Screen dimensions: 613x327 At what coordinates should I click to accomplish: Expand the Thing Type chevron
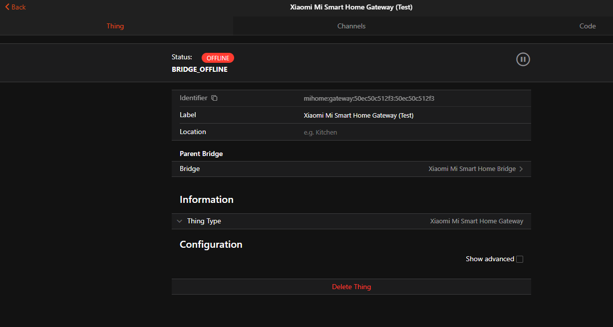tap(180, 221)
